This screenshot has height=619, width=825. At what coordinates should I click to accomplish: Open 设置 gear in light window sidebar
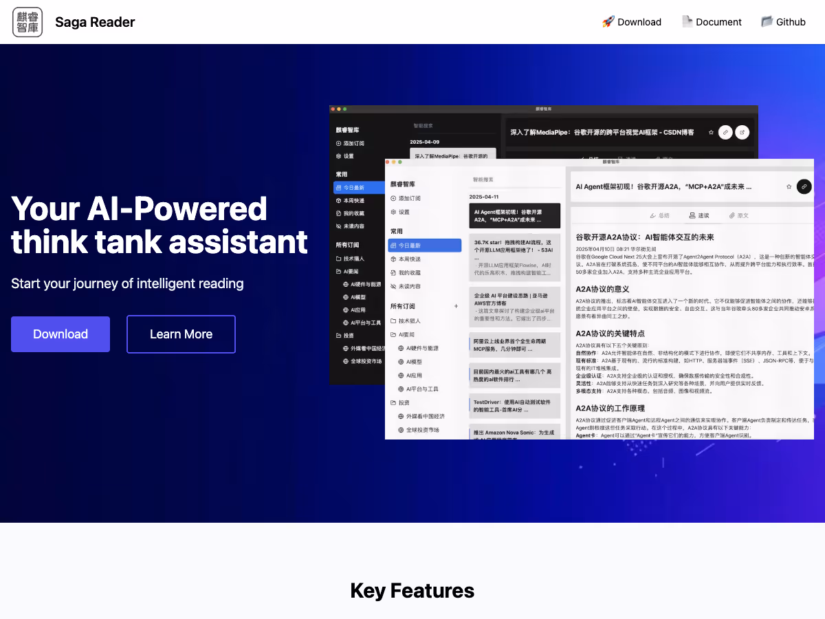point(400,212)
